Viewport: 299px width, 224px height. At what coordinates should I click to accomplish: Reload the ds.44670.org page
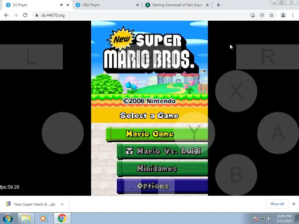pyautogui.click(x=25, y=15)
